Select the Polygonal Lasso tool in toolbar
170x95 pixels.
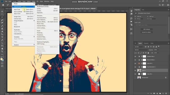click(x=2, y=17)
